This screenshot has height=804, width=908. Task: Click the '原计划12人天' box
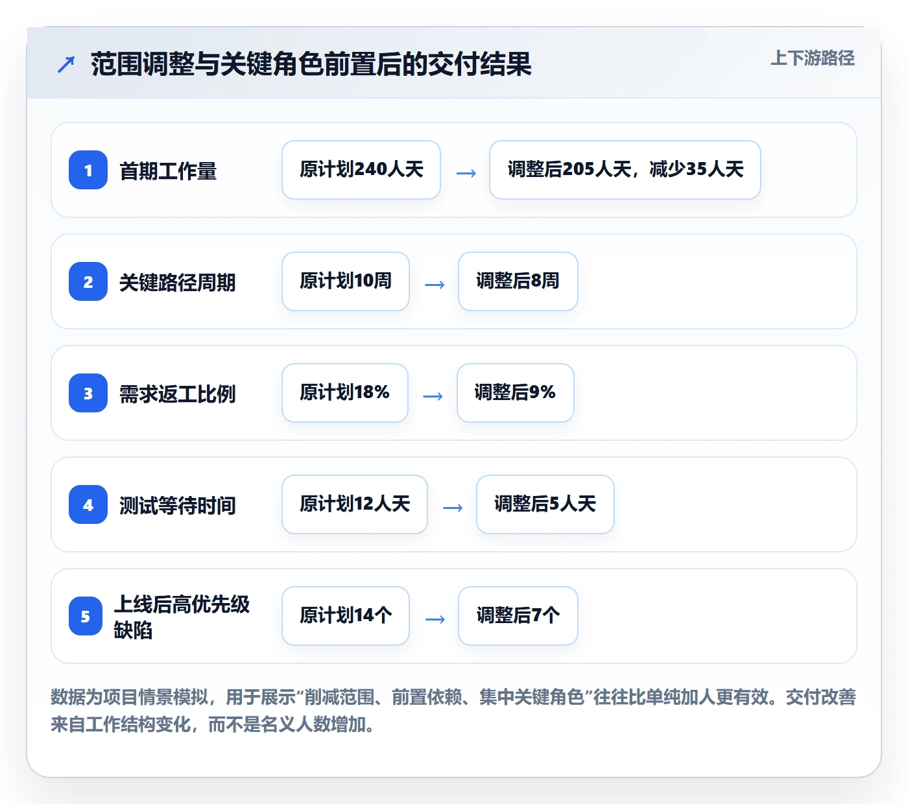coord(355,504)
